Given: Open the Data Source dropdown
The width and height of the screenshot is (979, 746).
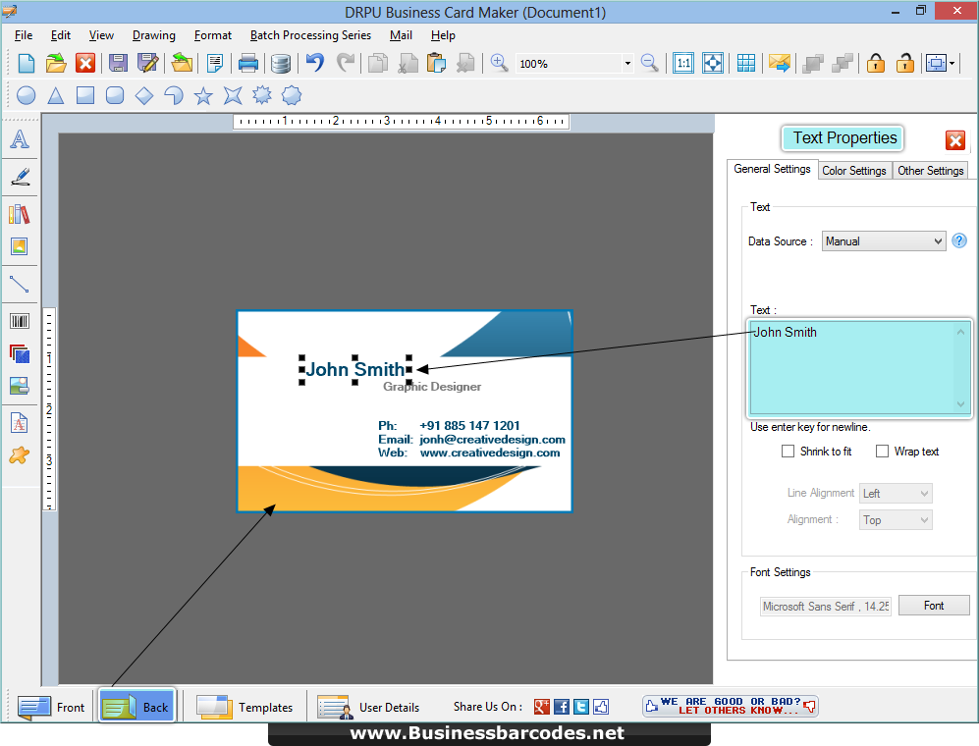Looking at the screenshot, I should pyautogui.click(x=883, y=240).
